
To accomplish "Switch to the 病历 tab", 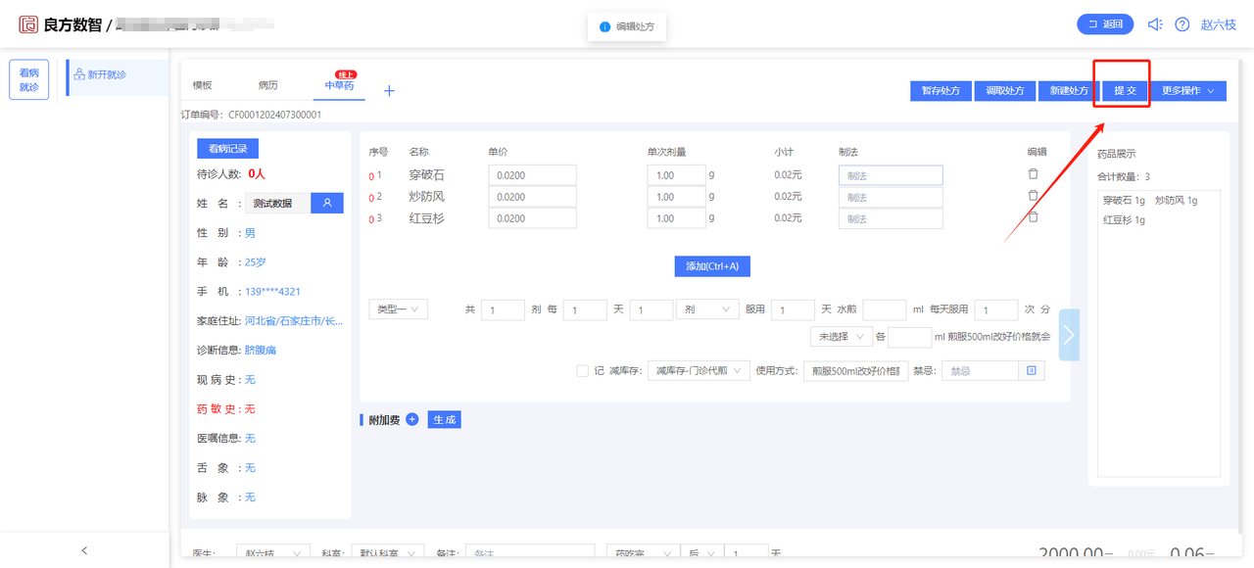I will click(x=267, y=86).
